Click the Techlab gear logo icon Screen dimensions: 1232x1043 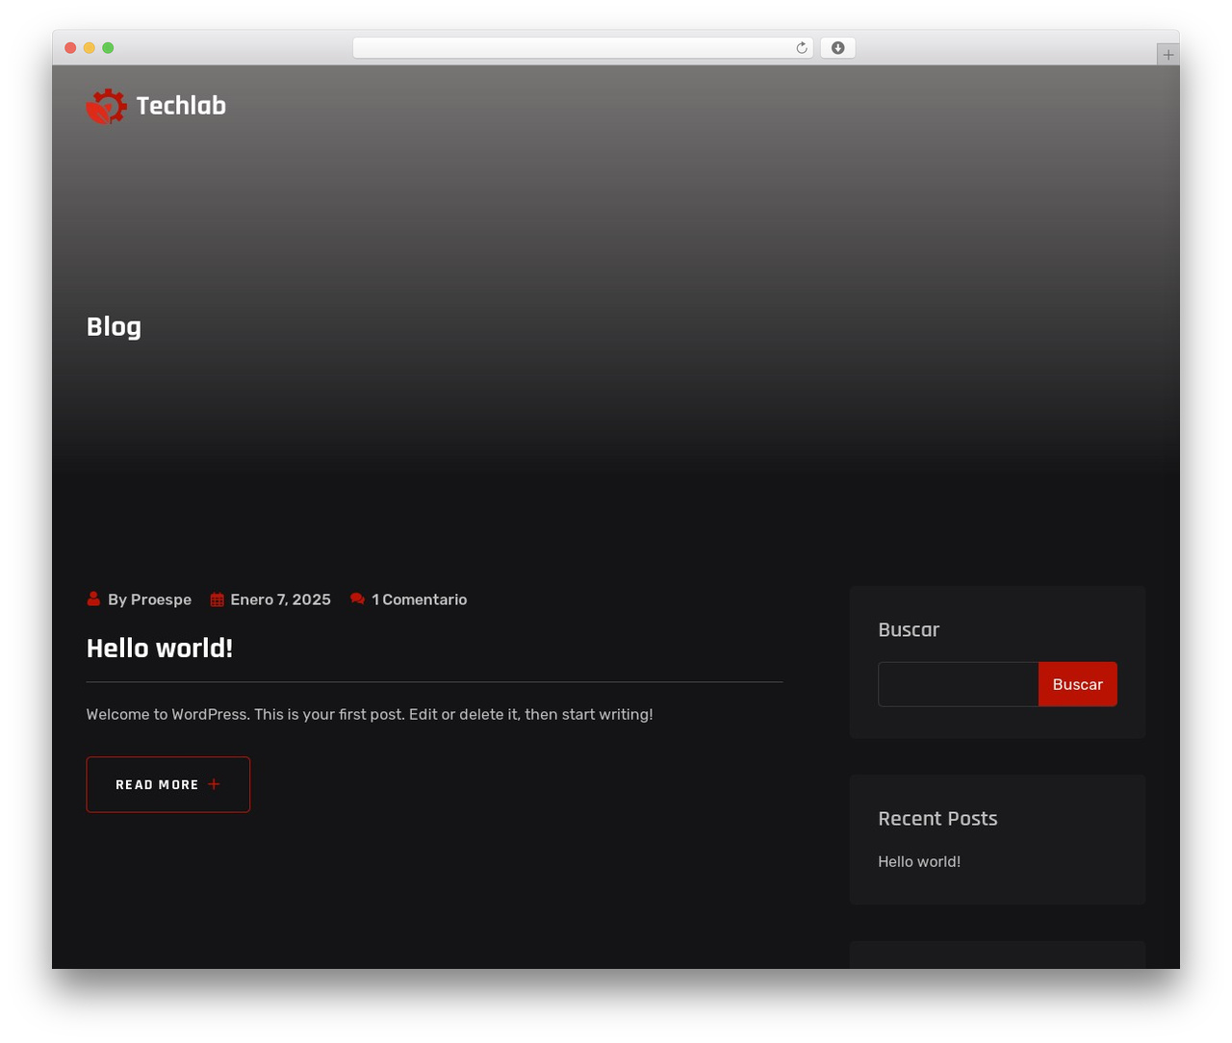point(106,106)
